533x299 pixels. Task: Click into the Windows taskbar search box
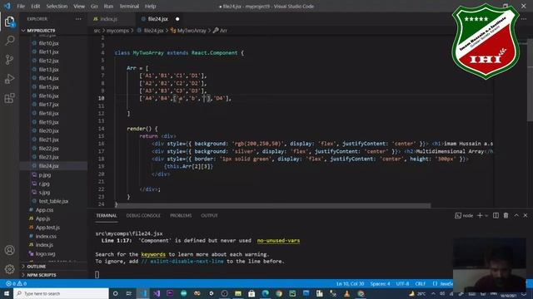point(61,293)
